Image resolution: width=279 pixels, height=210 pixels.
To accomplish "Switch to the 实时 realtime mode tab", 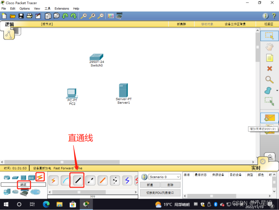I will pyautogui.click(x=256, y=168).
